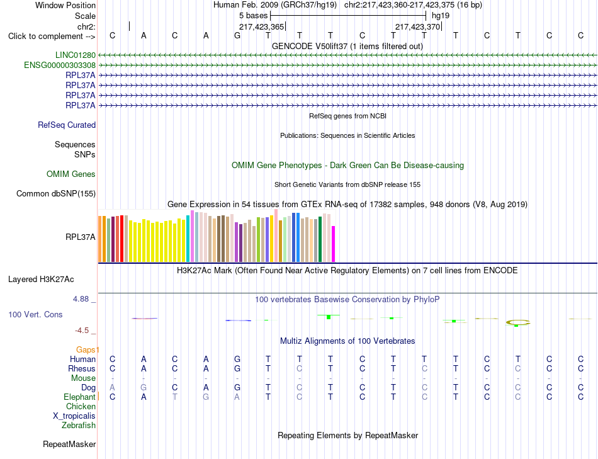The image size is (598, 459).
Task: Click the GENCODE V50lift37 track title
Action: click(x=347, y=47)
